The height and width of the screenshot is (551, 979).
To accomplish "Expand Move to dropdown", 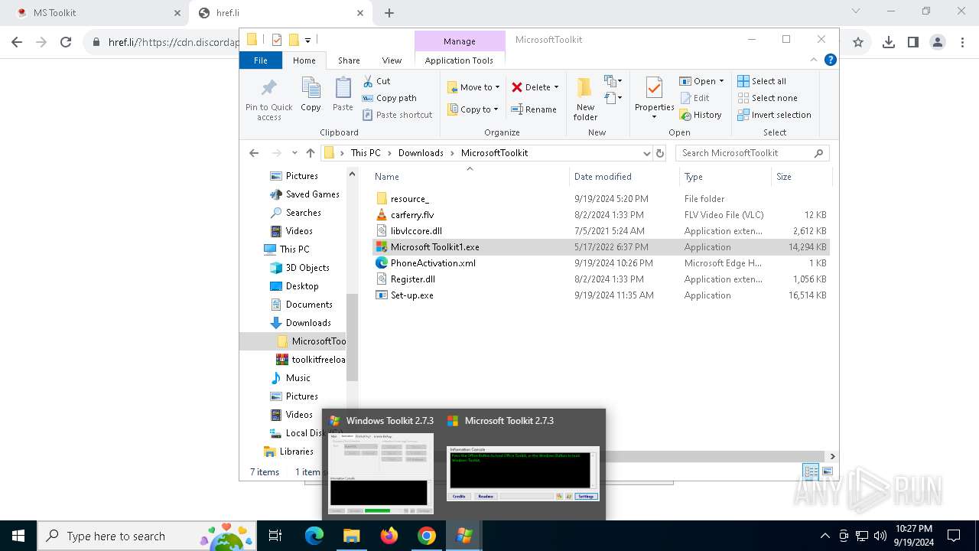I will [x=497, y=87].
